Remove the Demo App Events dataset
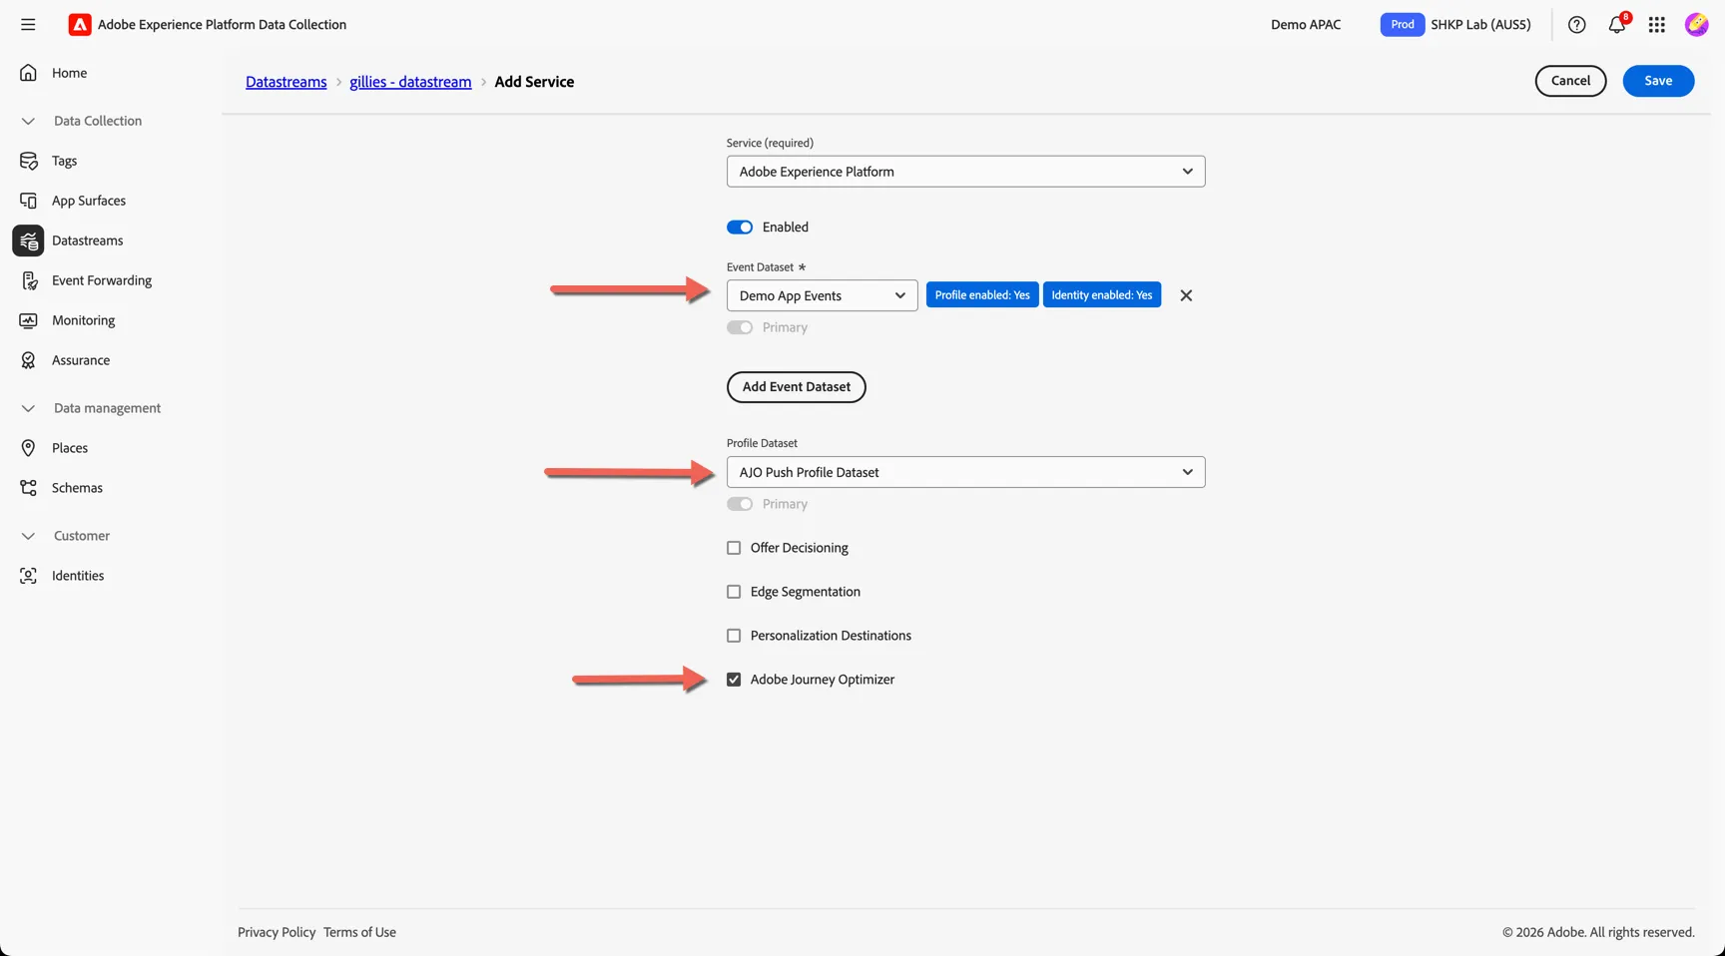Image resolution: width=1725 pixels, height=956 pixels. (x=1186, y=295)
